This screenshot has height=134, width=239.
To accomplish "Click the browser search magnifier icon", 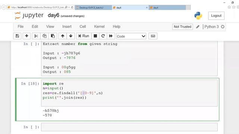I will pyautogui.click(x=66, y=7).
